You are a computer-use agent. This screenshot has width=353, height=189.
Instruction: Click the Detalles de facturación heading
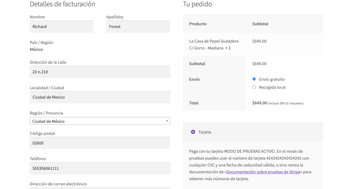click(63, 4)
